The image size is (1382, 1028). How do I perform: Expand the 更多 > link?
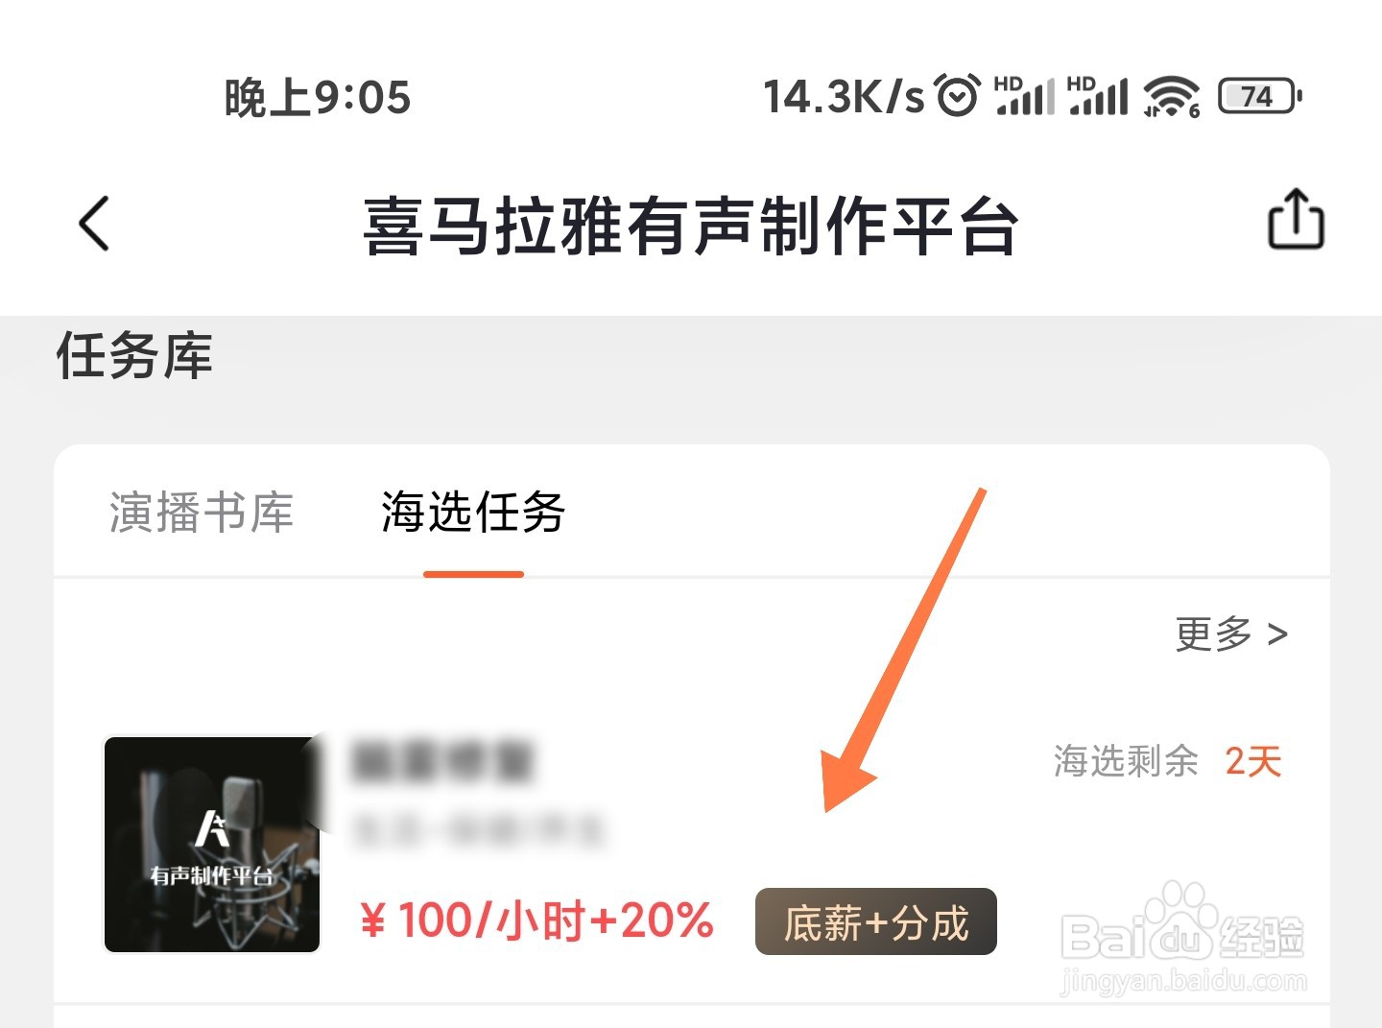pyautogui.click(x=1231, y=634)
